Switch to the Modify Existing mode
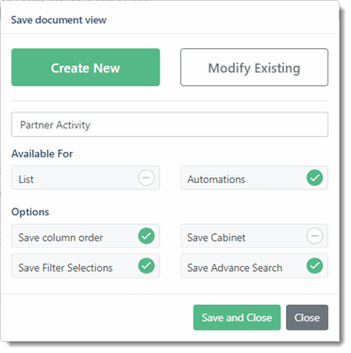Screen dimensions: 351x353 coord(254,67)
